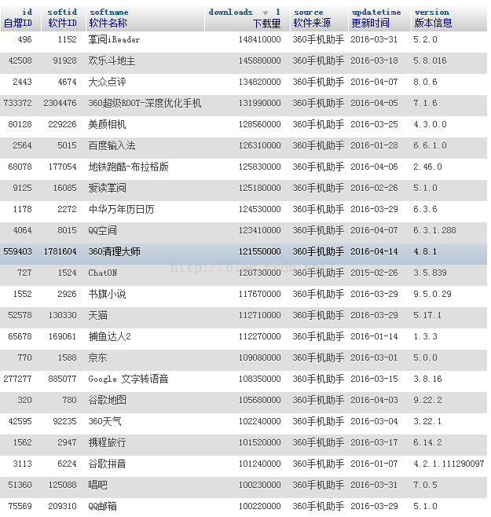Click the softid cell 2304476
The image size is (491, 517).
pos(60,103)
